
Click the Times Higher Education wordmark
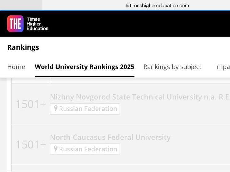point(37,24)
